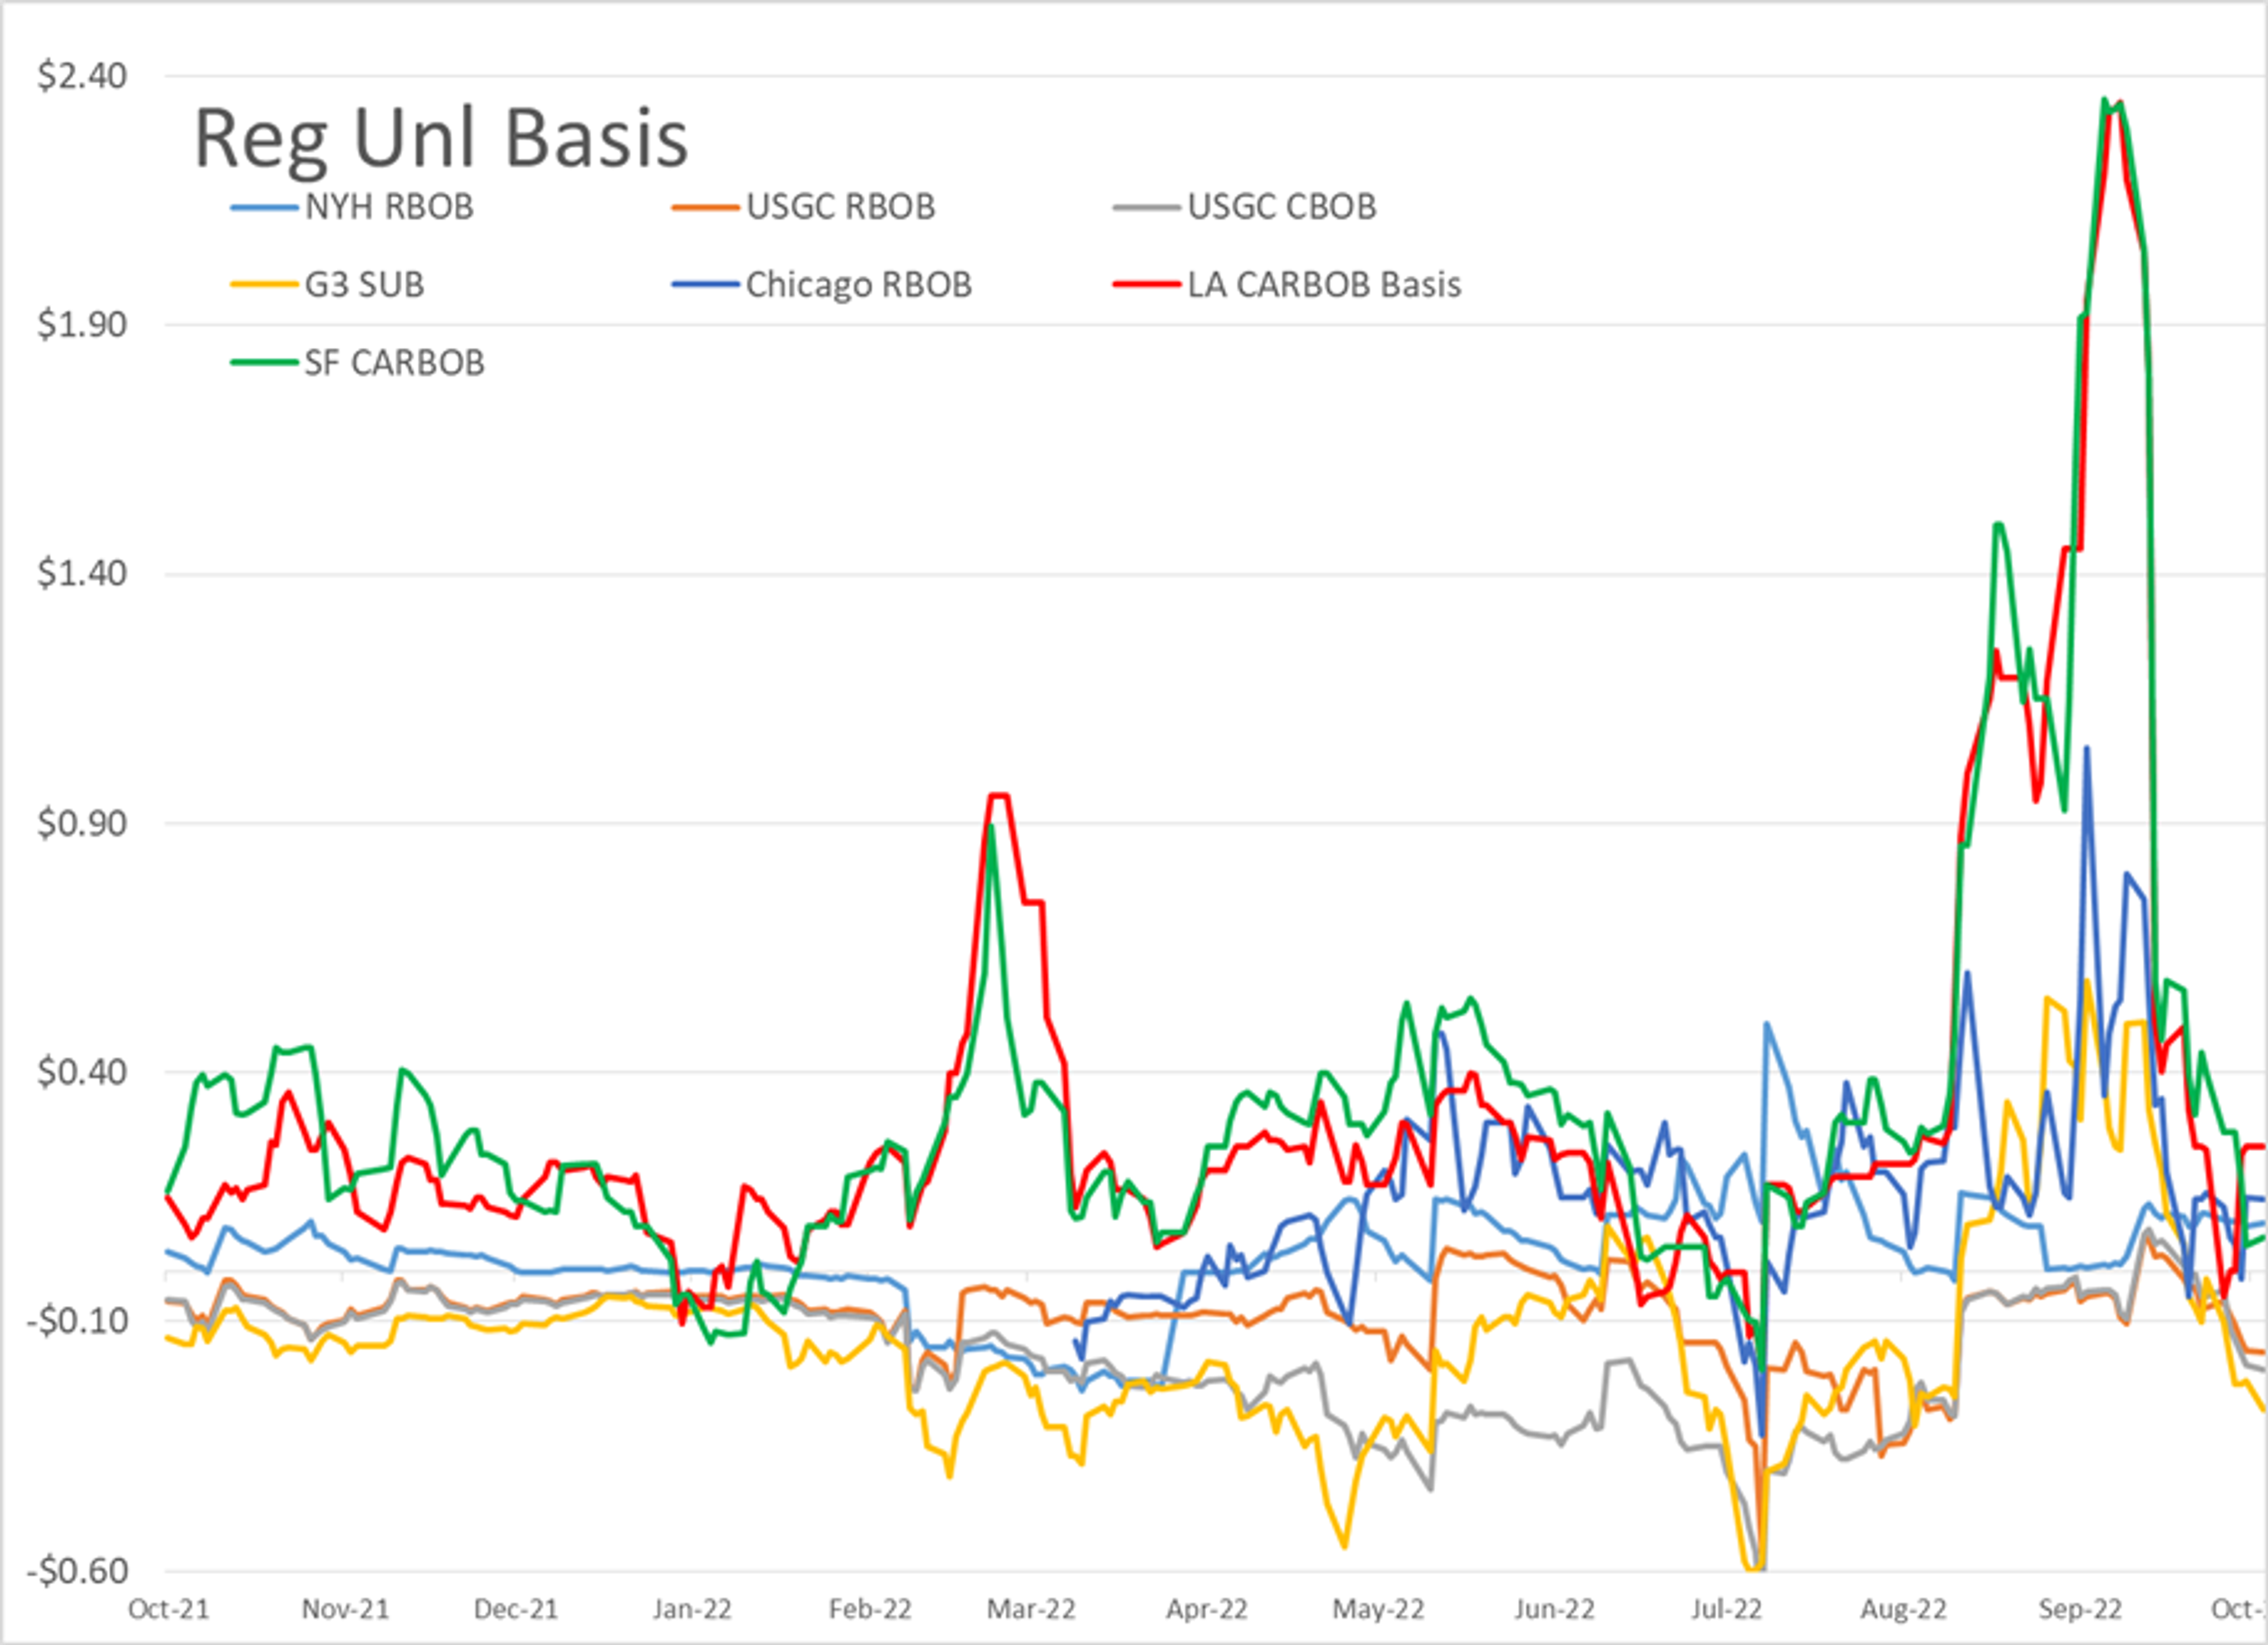Image resolution: width=2268 pixels, height=1645 pixels.
Task: Click the $0.90 y-axis label
Action: [x=82, y=823]
